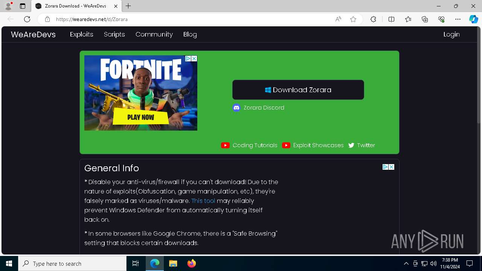The width and height of the screenshot is (482, 271).
Task: Open the Zorara Discord link
Action: coord(258,108)
